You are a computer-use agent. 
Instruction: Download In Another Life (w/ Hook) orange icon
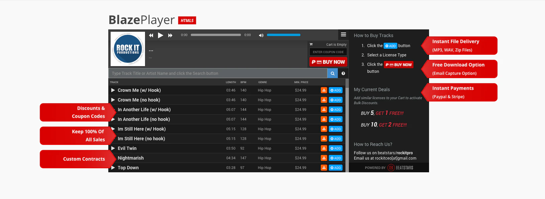[324, 110]
